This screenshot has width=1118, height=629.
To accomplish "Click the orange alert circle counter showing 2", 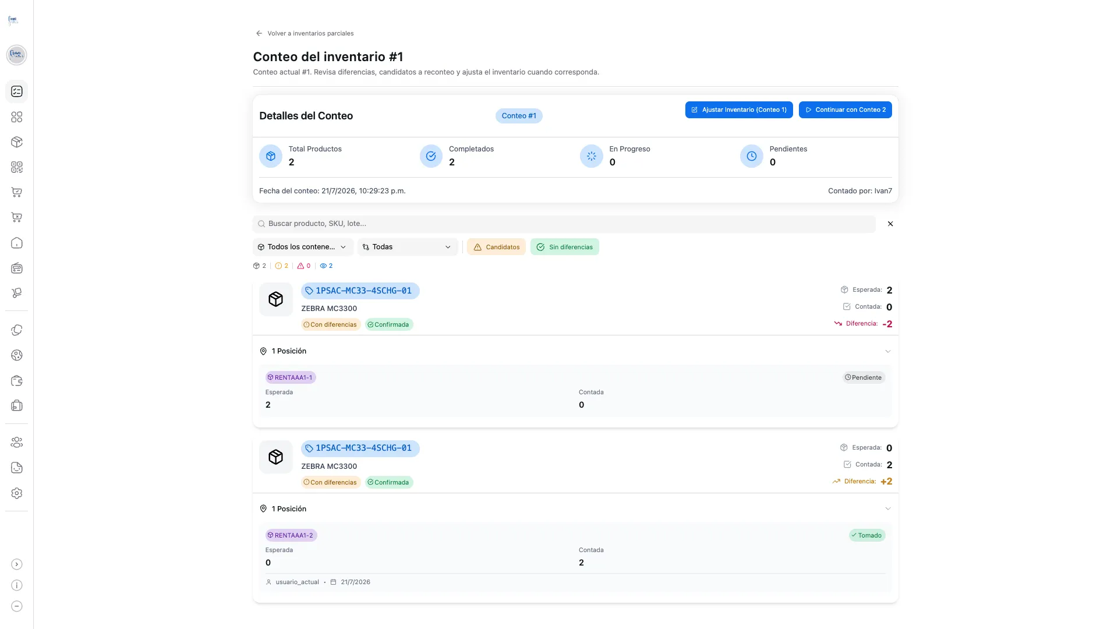I will point(281,266).
